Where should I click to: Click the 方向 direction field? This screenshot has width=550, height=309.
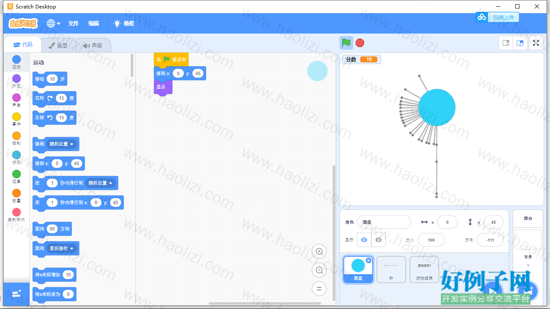tap(490, 240)
